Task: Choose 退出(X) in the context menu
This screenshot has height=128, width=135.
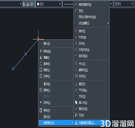Action: pyautogui.click(x=56, y=117)
